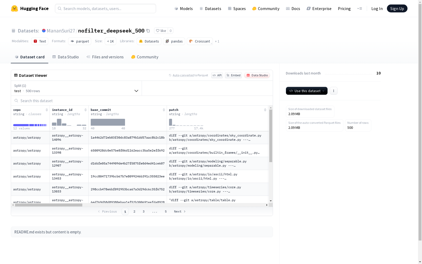The width and height of the screenshot is (422, 264).
Task: Open the three-dot options button beside Use this dataset
Action: click(x=334, y=91)
